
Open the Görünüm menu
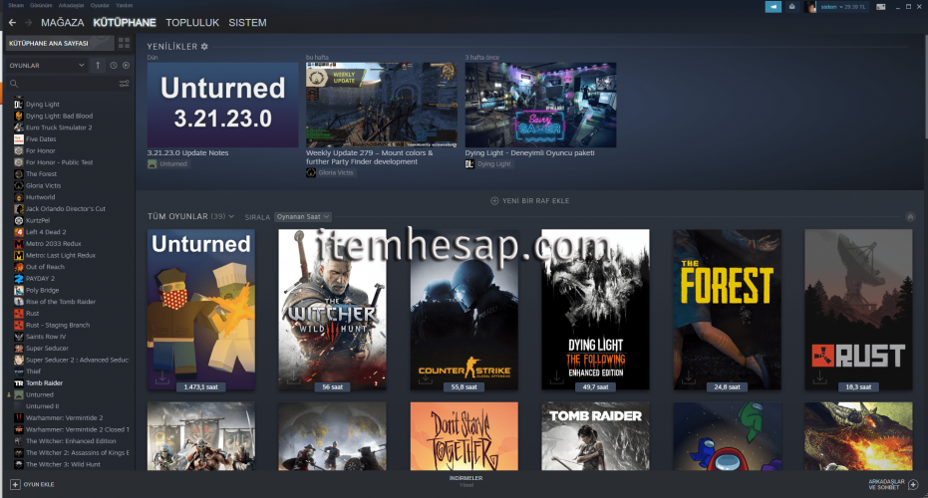42,5
